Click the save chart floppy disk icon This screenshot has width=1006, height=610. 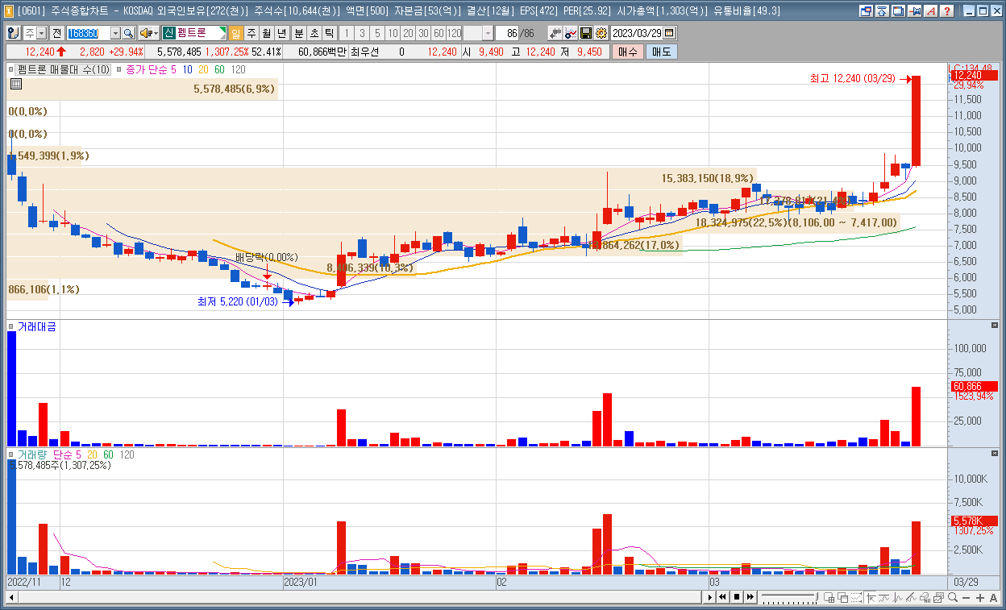click(586, 33)
